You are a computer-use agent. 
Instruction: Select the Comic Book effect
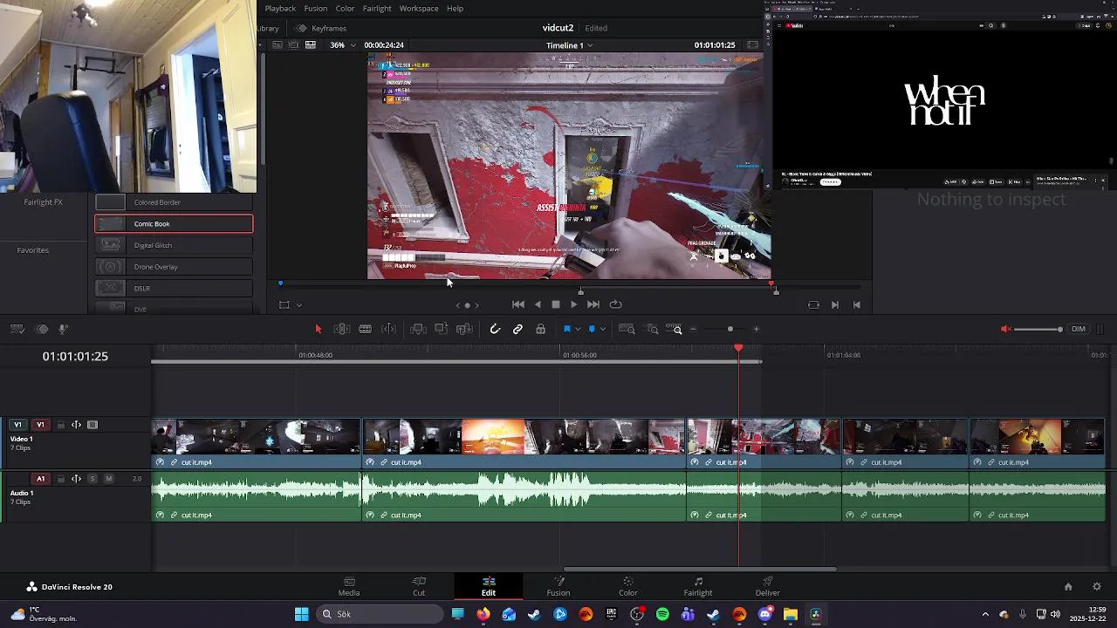click(x=174, y=224)
